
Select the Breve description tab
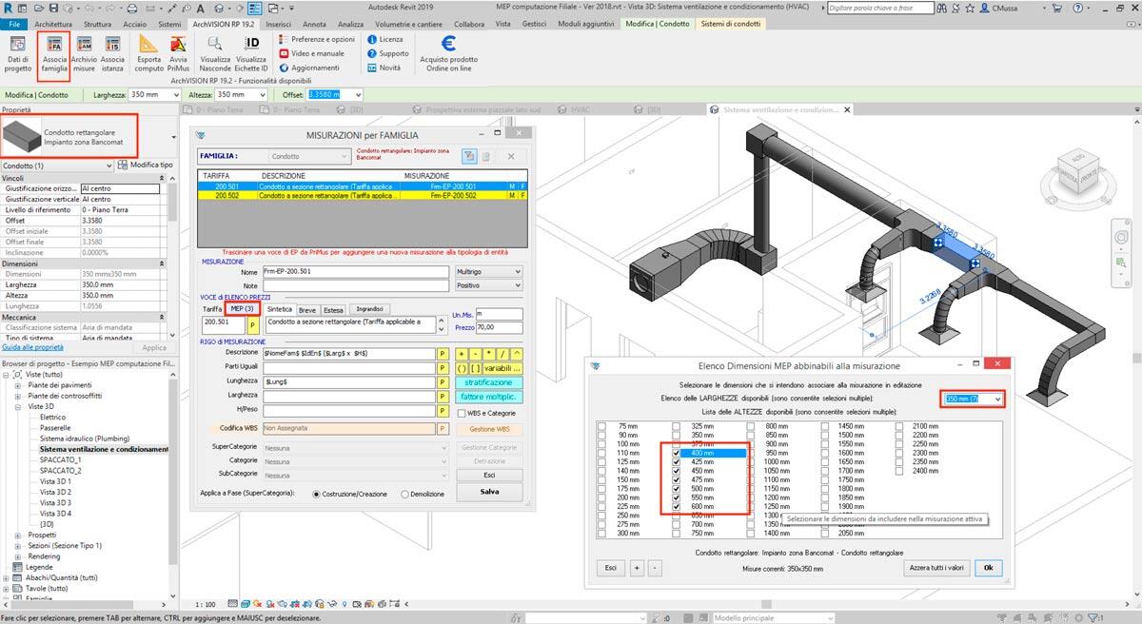pos(307,310)
